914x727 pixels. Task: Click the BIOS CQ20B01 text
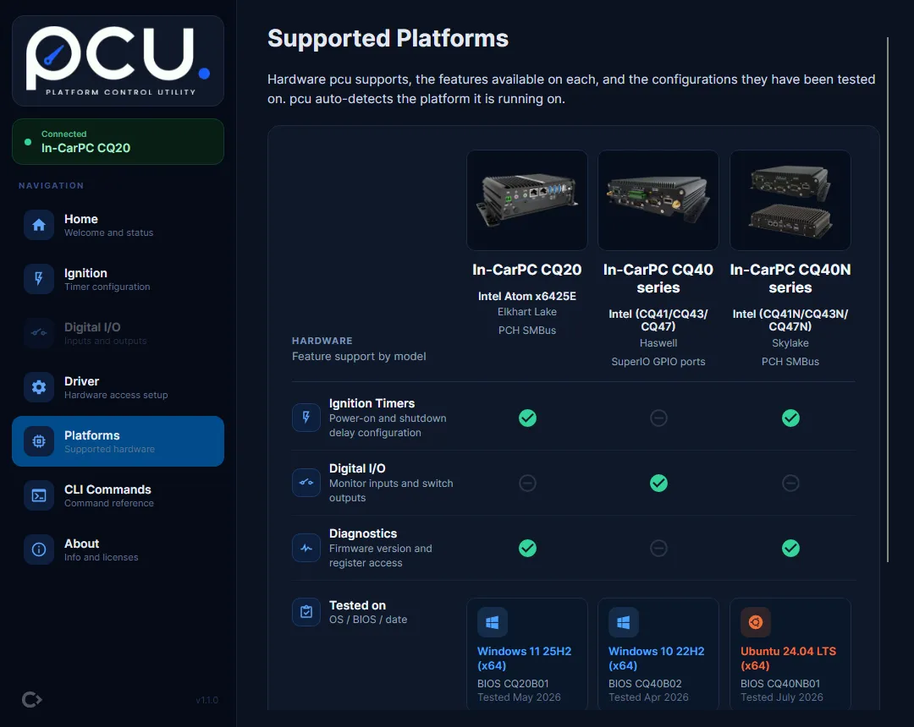513,683
